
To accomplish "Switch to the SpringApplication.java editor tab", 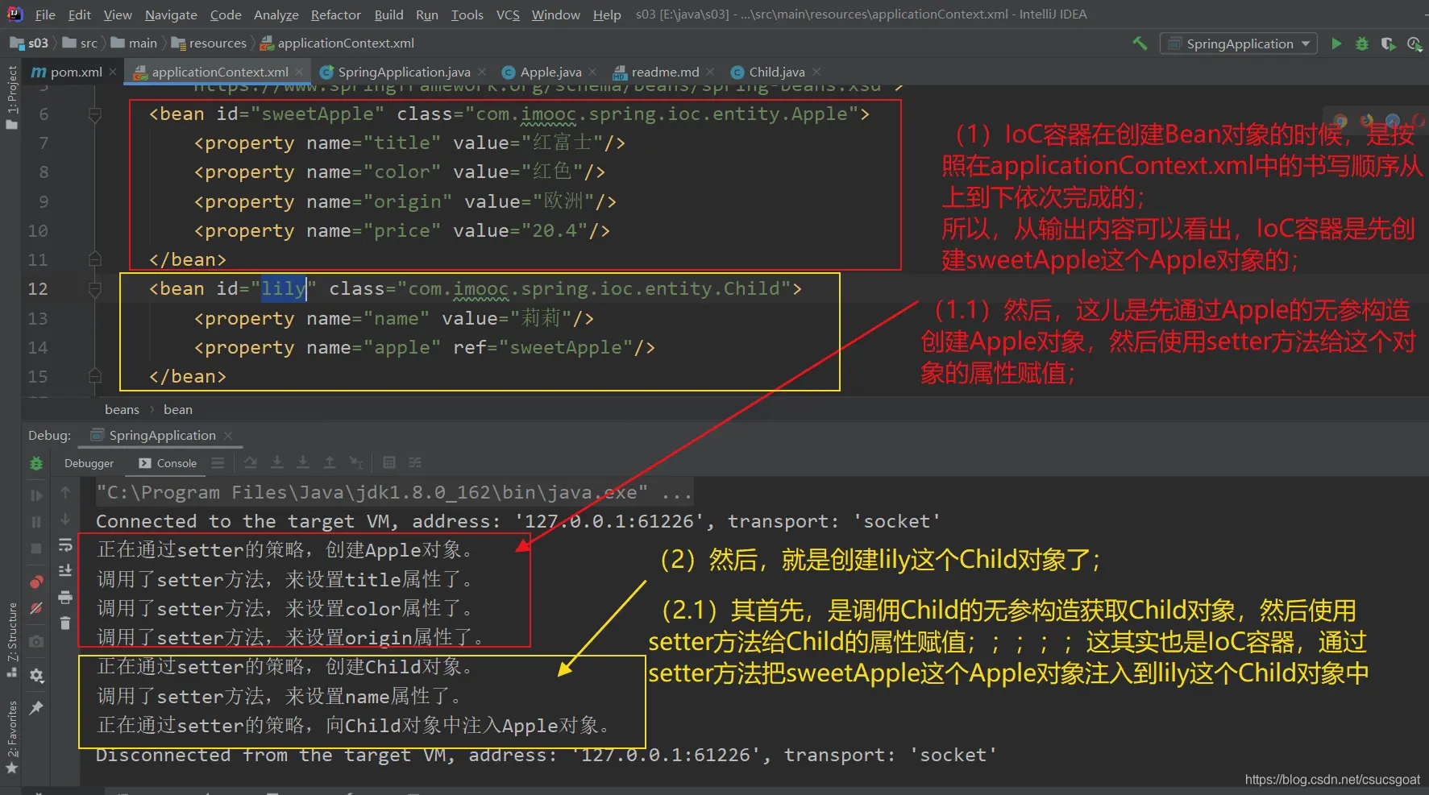I will click(404, 72).
